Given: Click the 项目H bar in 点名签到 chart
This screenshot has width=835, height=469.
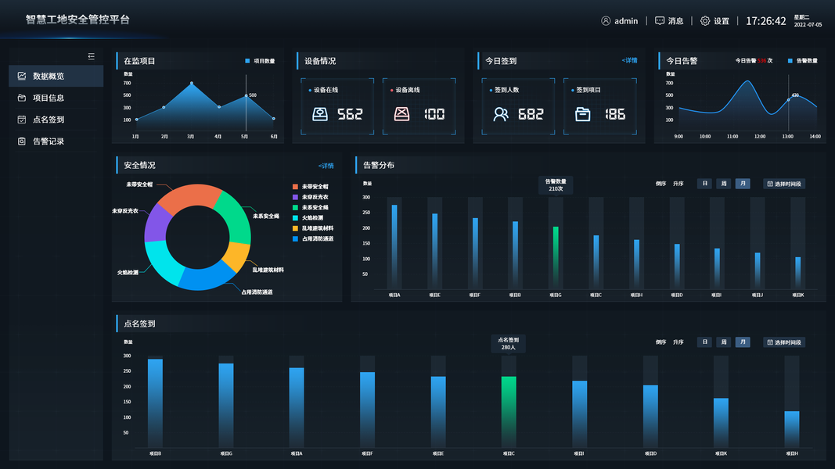Looking at the screenshot, I should click(792, 429).
